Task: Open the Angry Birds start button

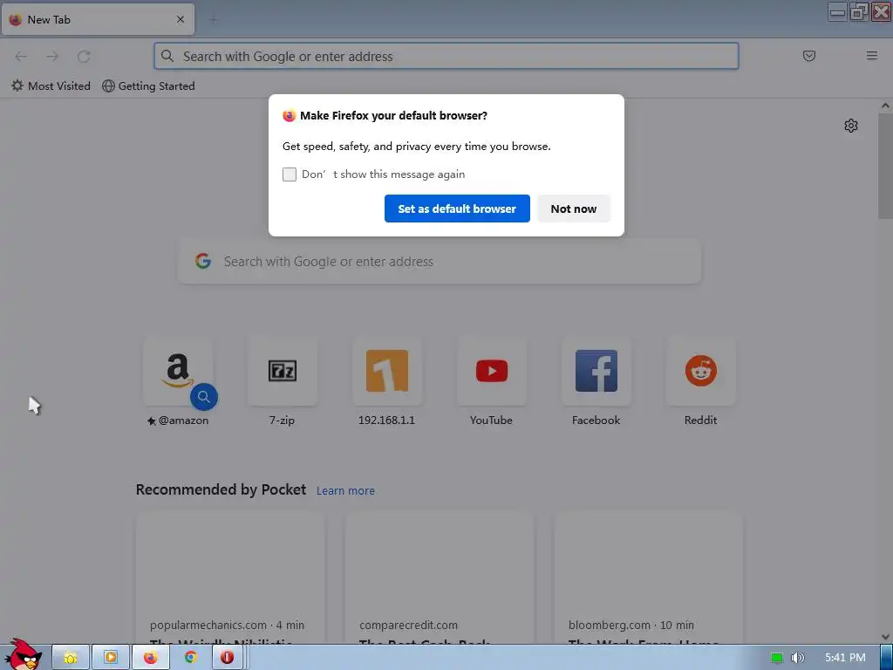Action: pyautogui.click(x=23, y=655)
